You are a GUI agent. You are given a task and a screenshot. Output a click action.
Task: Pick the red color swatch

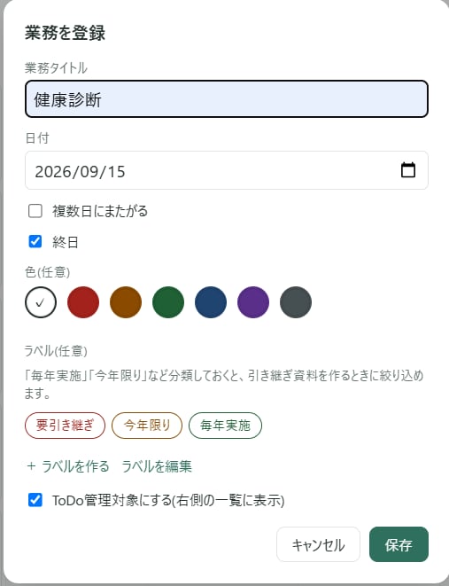(83, 302)
